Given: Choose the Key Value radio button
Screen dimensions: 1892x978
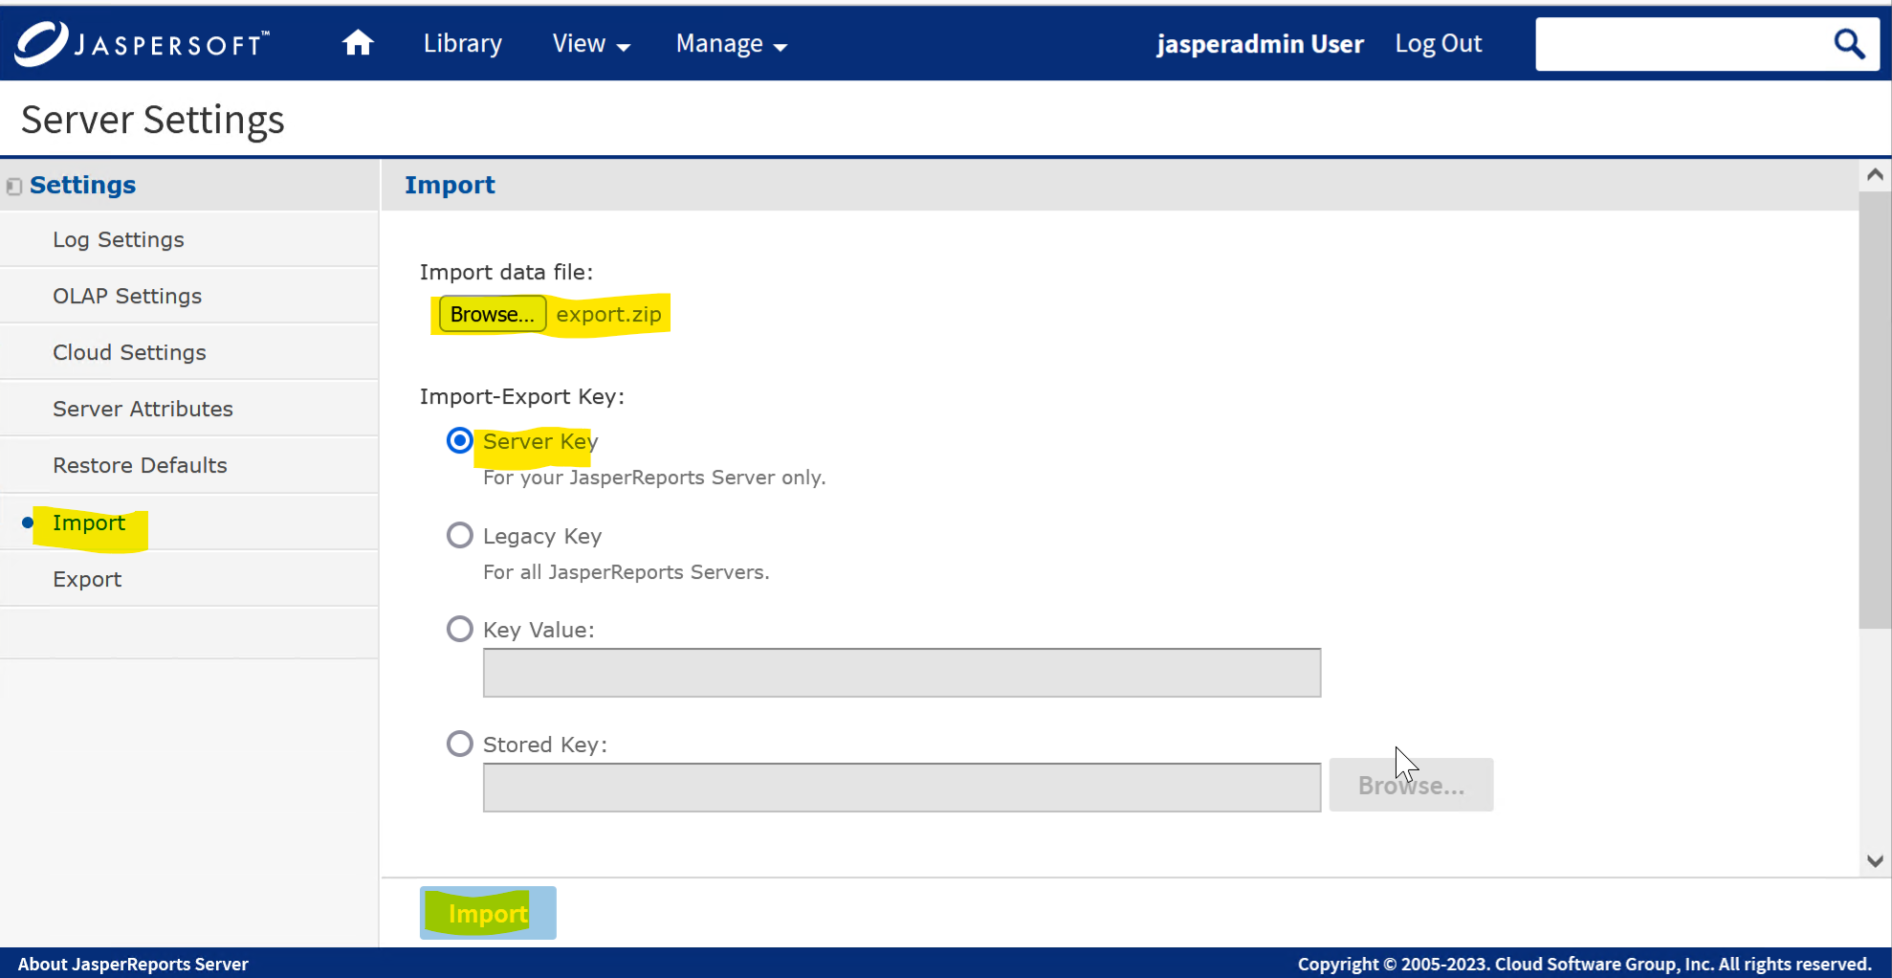Looking at the screenshot, I should click(x=460, y=629).
